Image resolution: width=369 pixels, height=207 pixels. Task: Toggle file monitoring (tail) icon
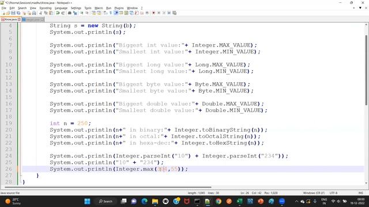[x=147, y=13]
